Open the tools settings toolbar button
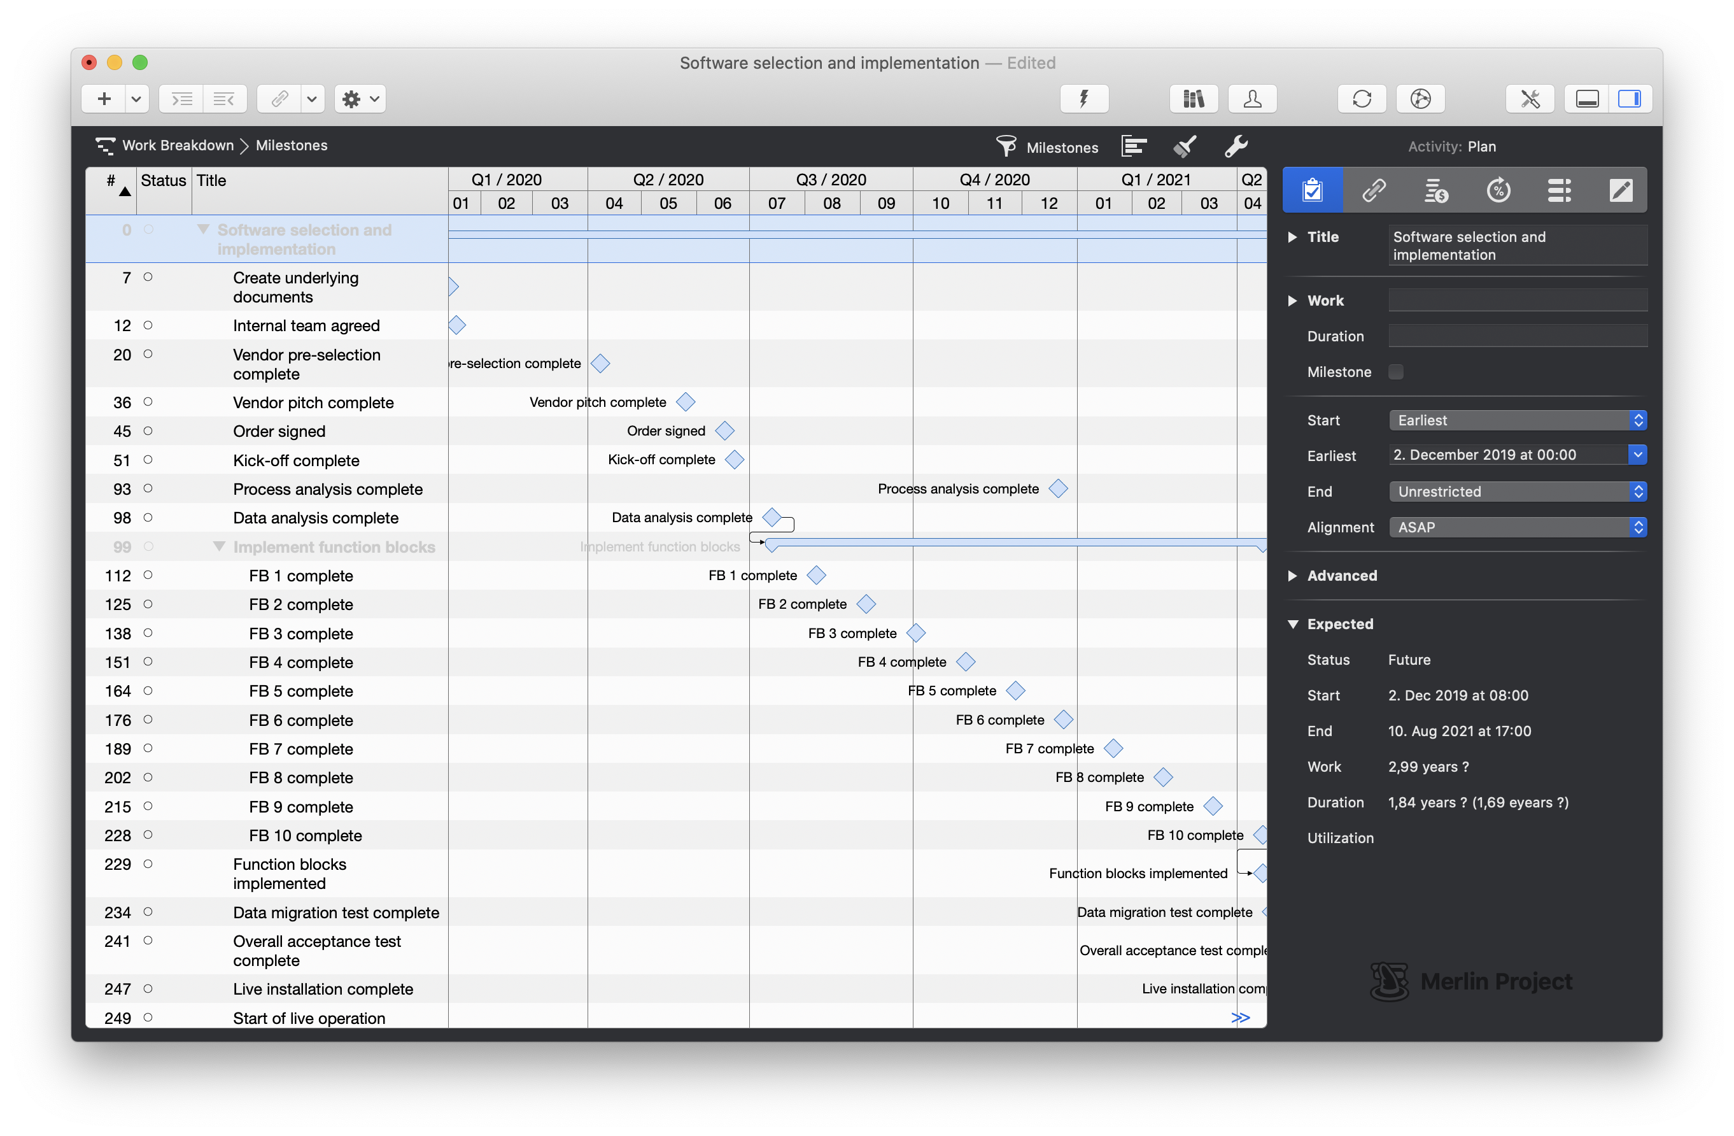Screen dimensions: 1734x1136 [1530, 98]
